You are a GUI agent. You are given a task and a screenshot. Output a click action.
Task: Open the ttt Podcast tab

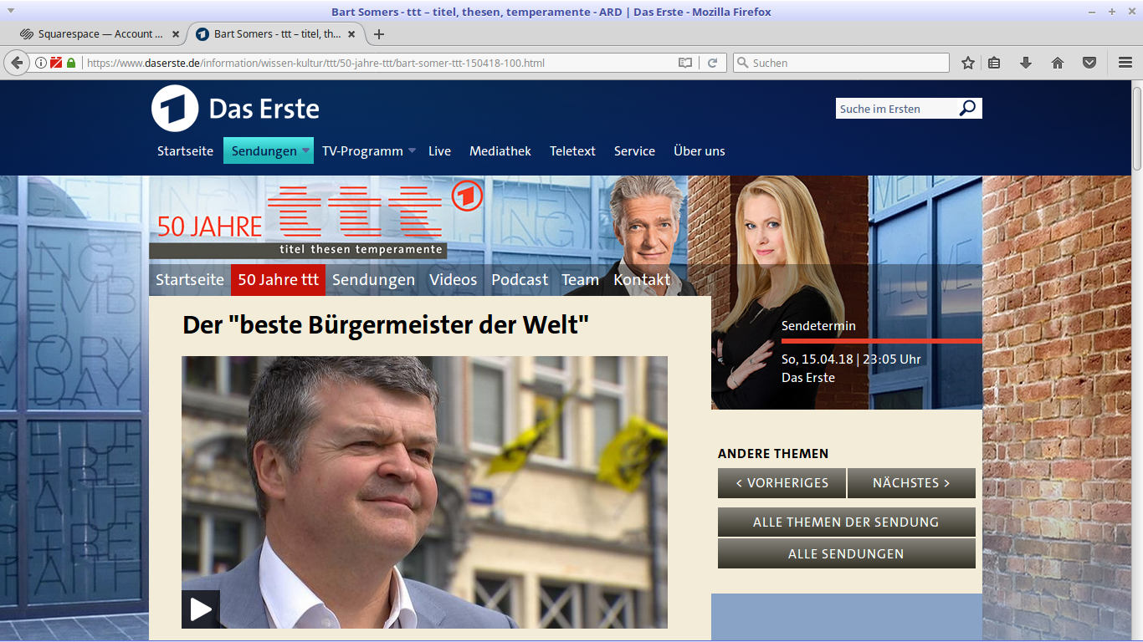pyautogui.click(x=520, y=280)
